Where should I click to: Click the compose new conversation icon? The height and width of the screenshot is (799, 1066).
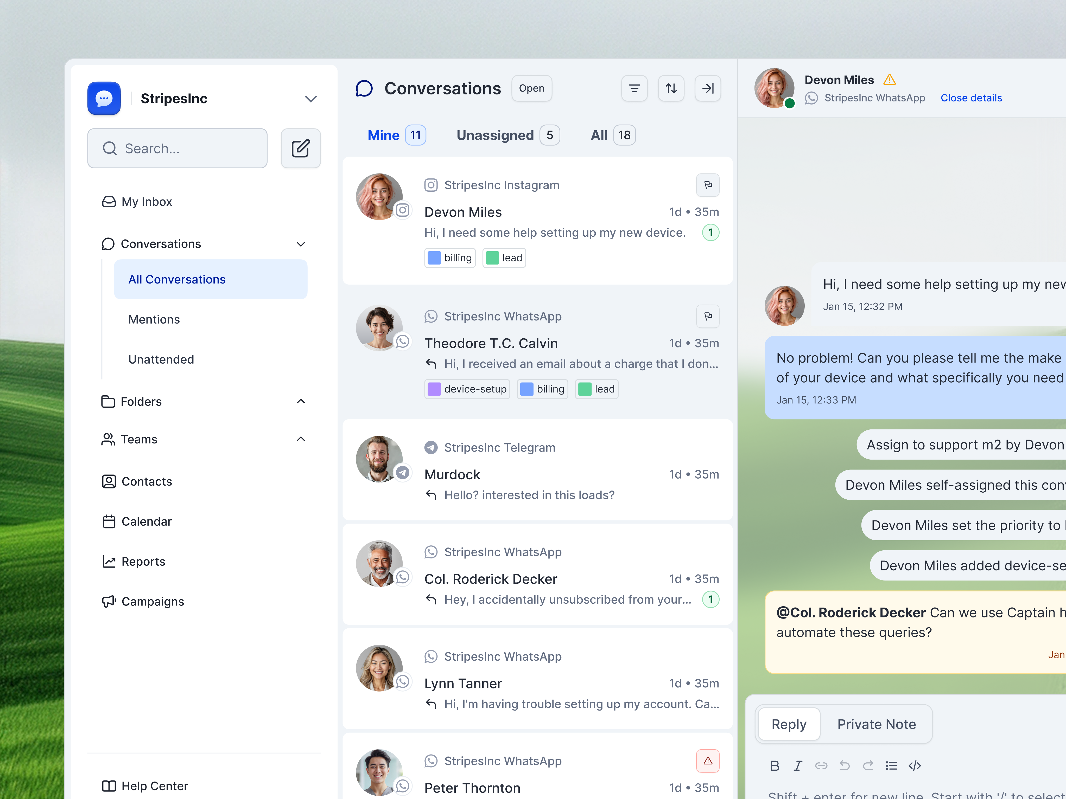coord(300,148)
